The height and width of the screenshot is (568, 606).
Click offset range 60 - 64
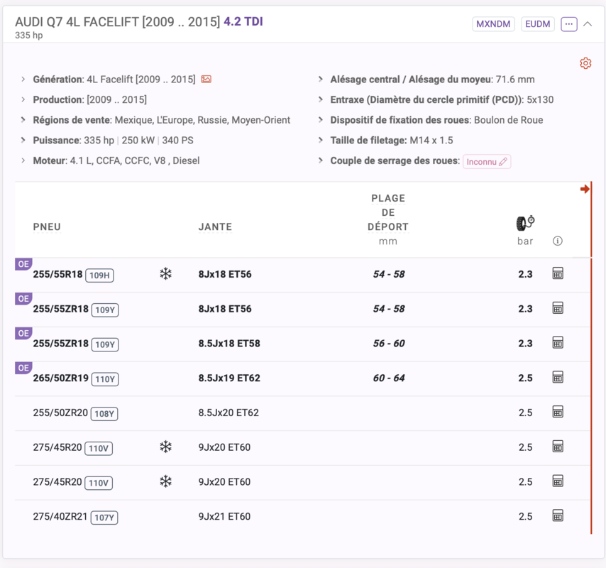(388, 378)
